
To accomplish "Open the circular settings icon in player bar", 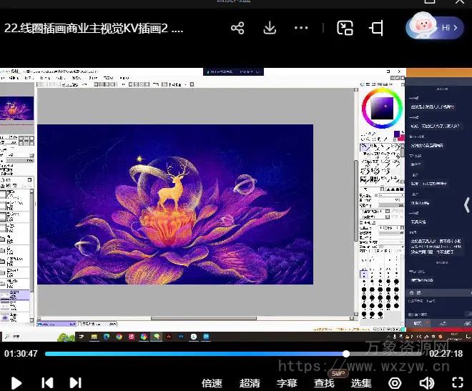I will 395,382.
